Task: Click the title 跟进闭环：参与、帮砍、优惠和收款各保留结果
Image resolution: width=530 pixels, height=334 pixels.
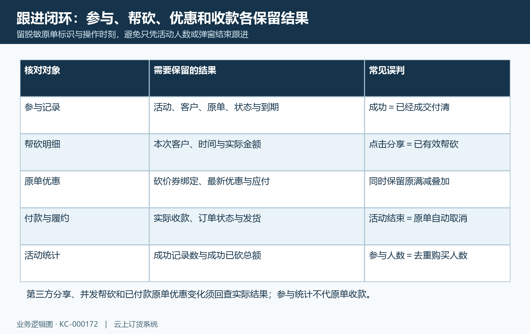Action: pos(162,18)
